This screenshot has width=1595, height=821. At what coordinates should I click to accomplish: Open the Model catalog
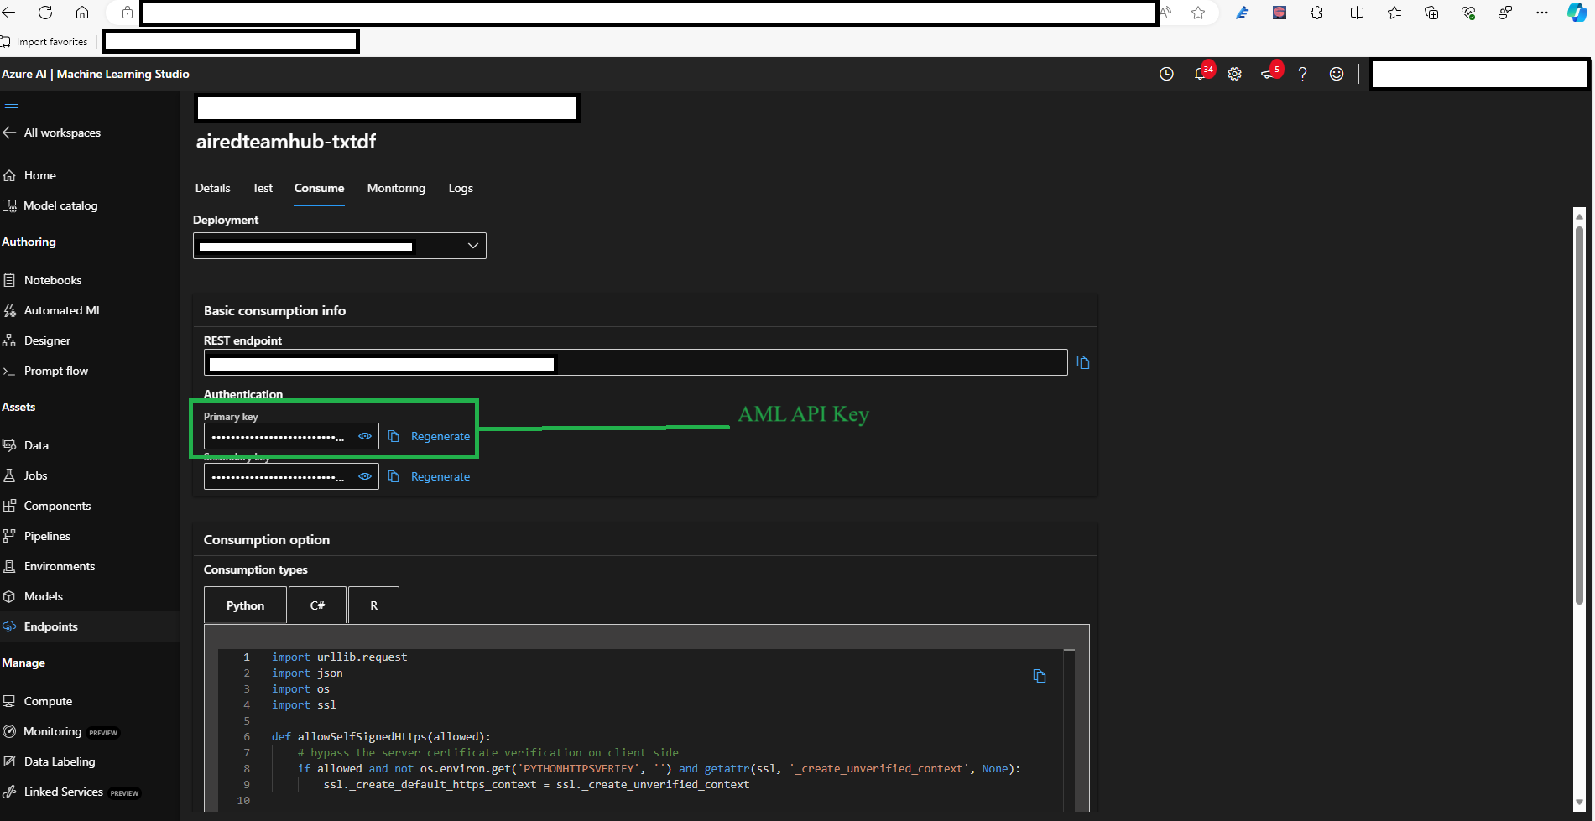60,205
